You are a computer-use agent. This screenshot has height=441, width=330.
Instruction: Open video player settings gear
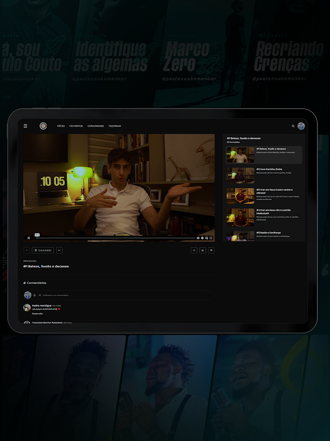(202, 238)
